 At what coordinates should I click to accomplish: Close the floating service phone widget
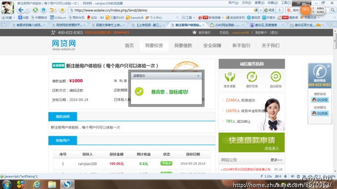[329, 66]
